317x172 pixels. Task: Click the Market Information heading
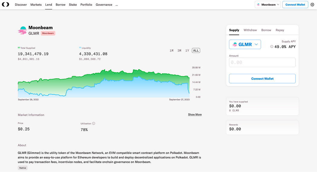tap(31, 115)
